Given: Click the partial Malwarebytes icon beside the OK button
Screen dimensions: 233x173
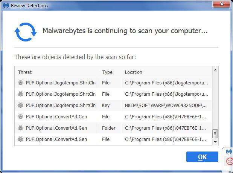Looking at the screenshot, I should pos(229,152).
